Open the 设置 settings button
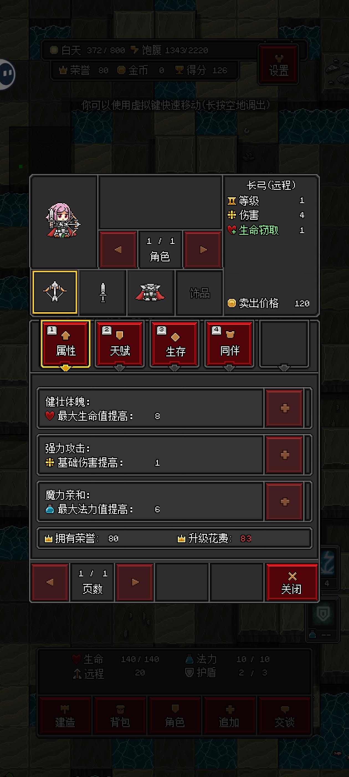 [279, 64]
